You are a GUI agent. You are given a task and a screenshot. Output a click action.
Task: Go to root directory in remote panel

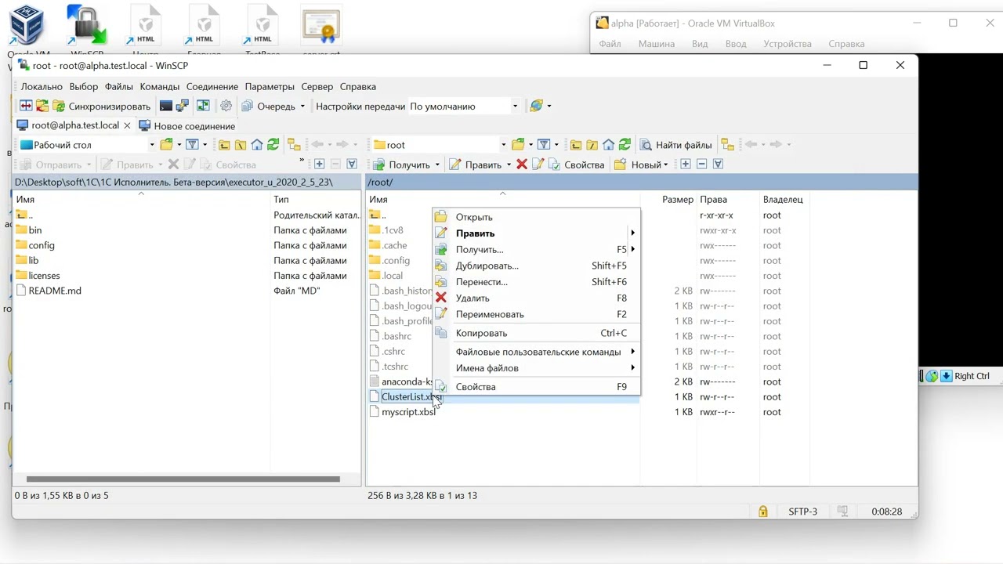pos(592,144)
